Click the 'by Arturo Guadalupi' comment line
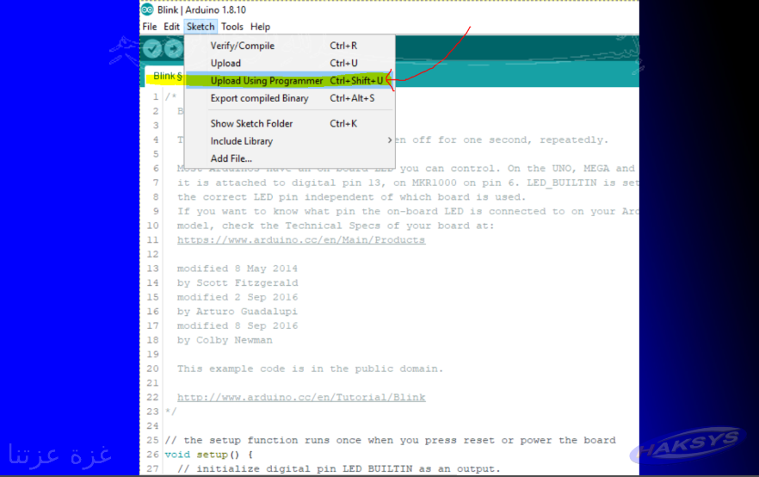The height and width of the screenshot is (477, 759). pos(238,312)
